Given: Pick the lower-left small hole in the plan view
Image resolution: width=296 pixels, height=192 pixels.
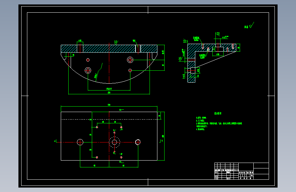Looking at the screenshot, I should (97, 157).
